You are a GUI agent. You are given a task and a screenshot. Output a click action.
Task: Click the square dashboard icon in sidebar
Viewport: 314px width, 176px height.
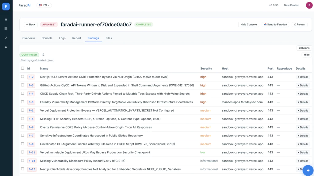click(6, 29)
